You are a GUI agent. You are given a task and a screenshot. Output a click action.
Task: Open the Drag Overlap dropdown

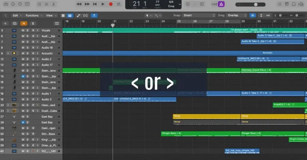pos(236,15)
